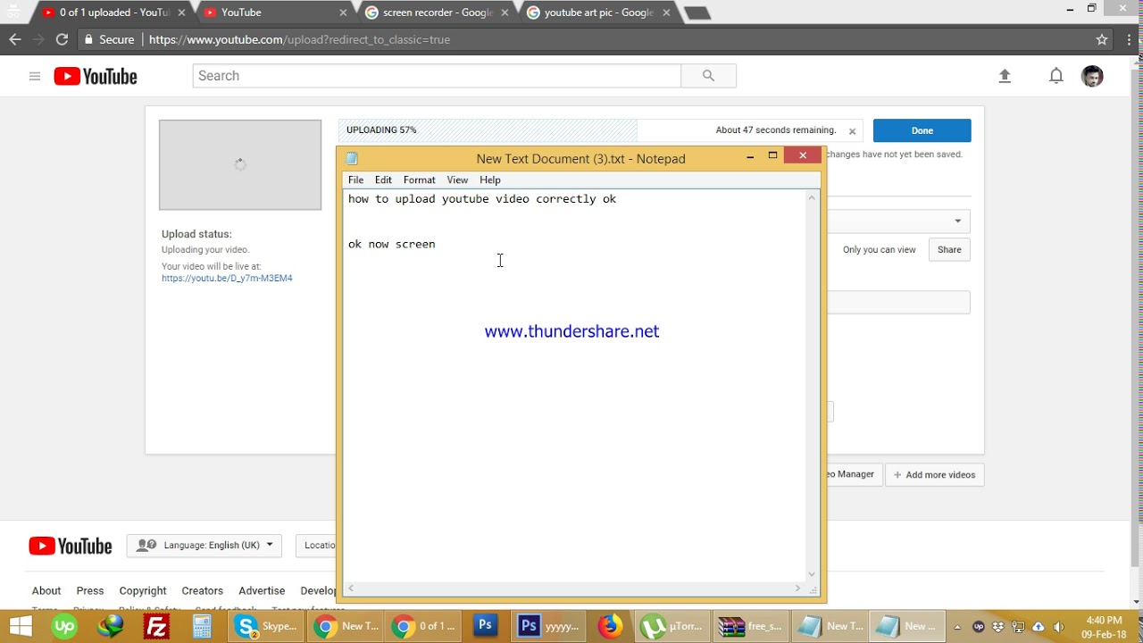Viewport: 1143px width, 643px height.
Task: Go to YouTube home via header logo
Action: tap(96, 76)
